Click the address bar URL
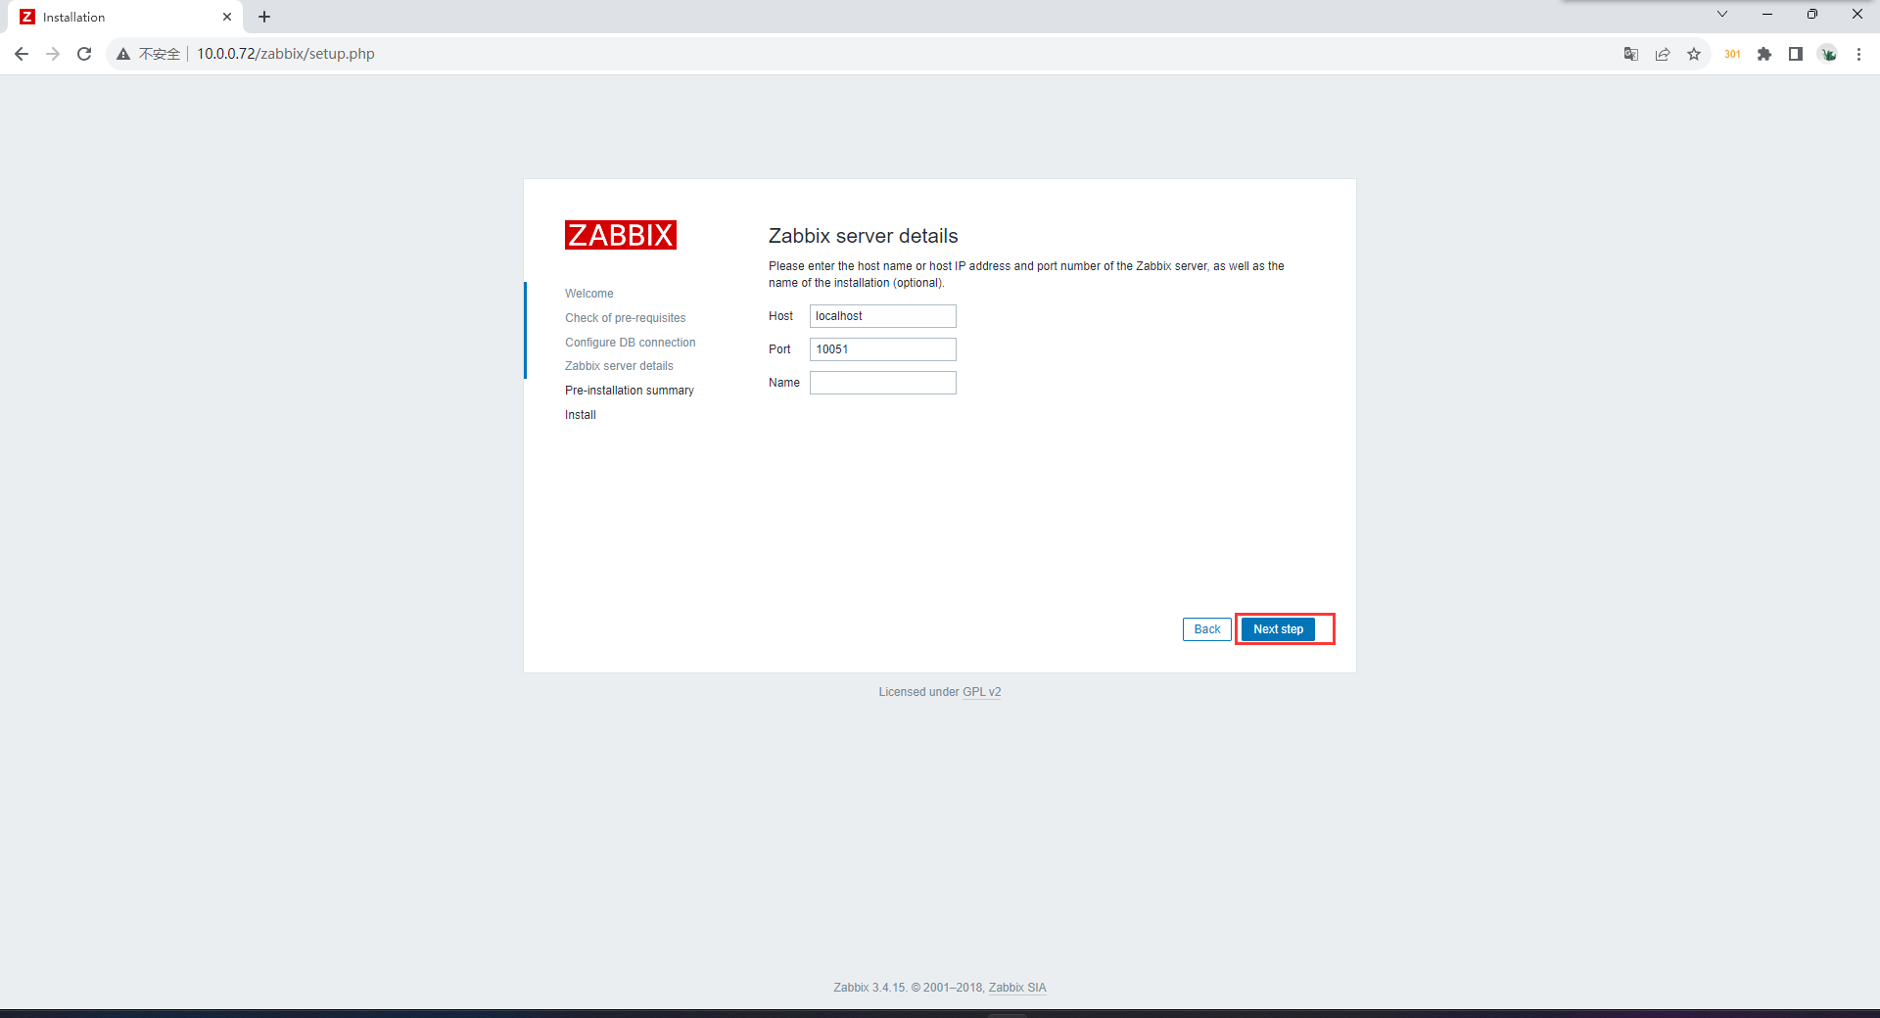This screenshot has height=1018, width=1880. pyautogui.click(x=286, y=54)
